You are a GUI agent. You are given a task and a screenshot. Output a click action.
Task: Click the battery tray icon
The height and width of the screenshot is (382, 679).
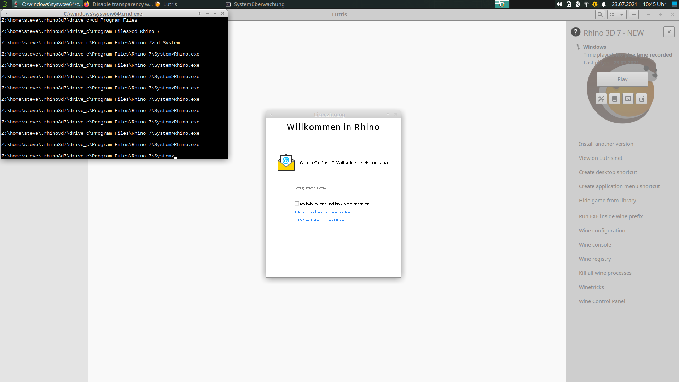569,4
